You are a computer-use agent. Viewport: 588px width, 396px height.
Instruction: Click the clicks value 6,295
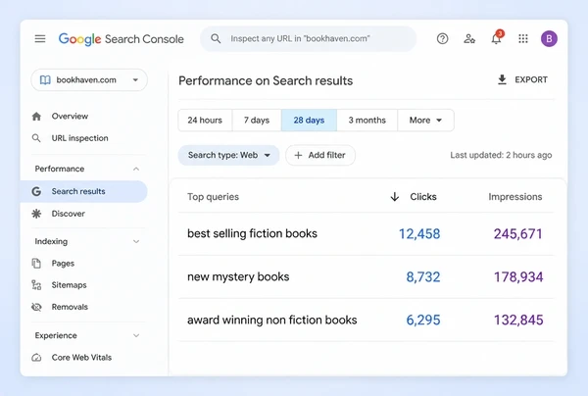click(423, 320)
